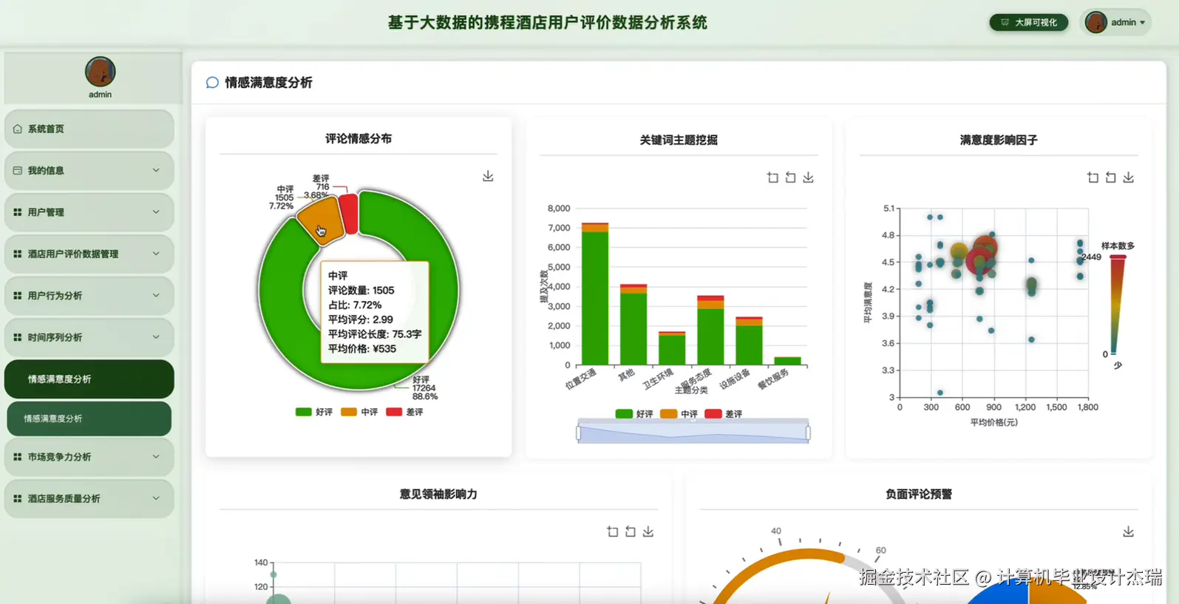Save 关键词主题挖掘 chart as image
This screenshot has width=1179, height=604.
point(808,177)
